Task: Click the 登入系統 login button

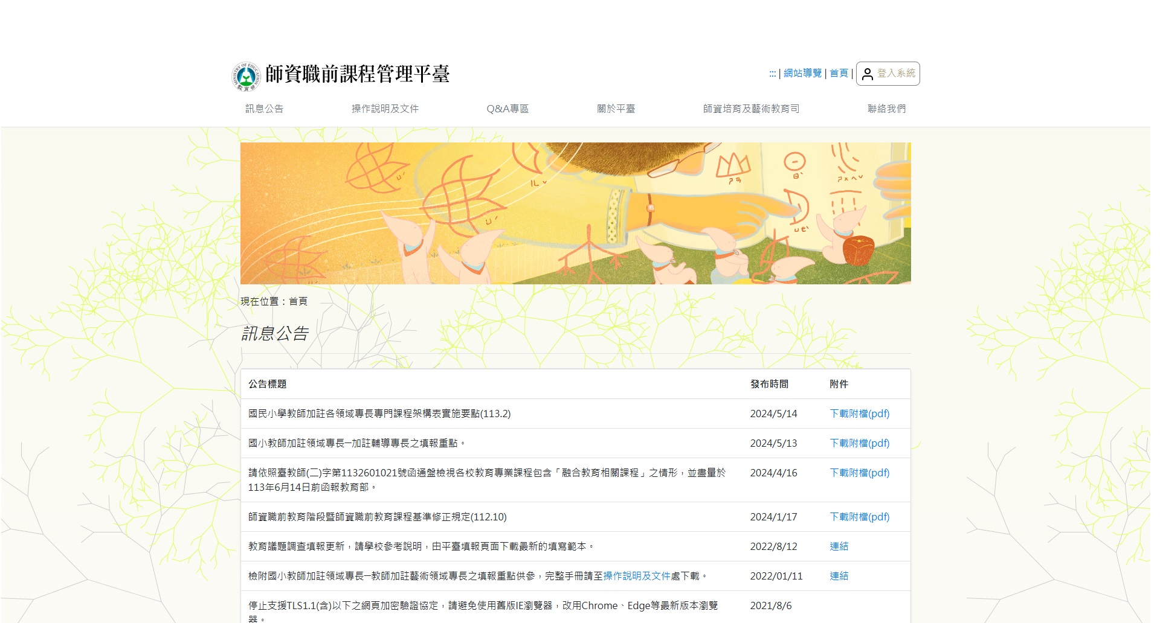Action: pyautogui.click(x=887, y=74)
